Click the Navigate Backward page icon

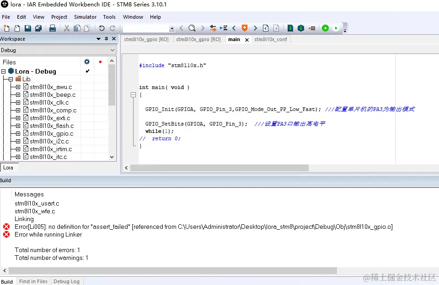pyautogui.click(x=266, y=28)
